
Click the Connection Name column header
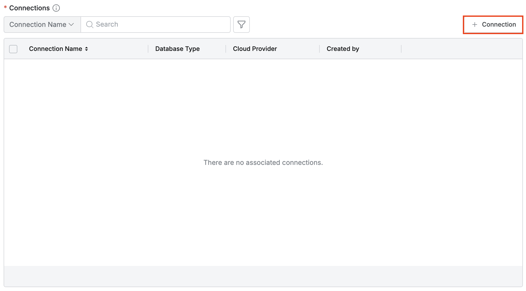pos(55,49)
